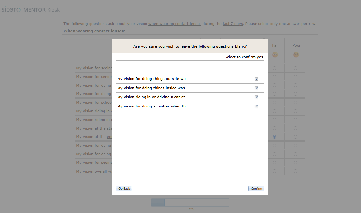Click the Confirm button

pos(256,188)
